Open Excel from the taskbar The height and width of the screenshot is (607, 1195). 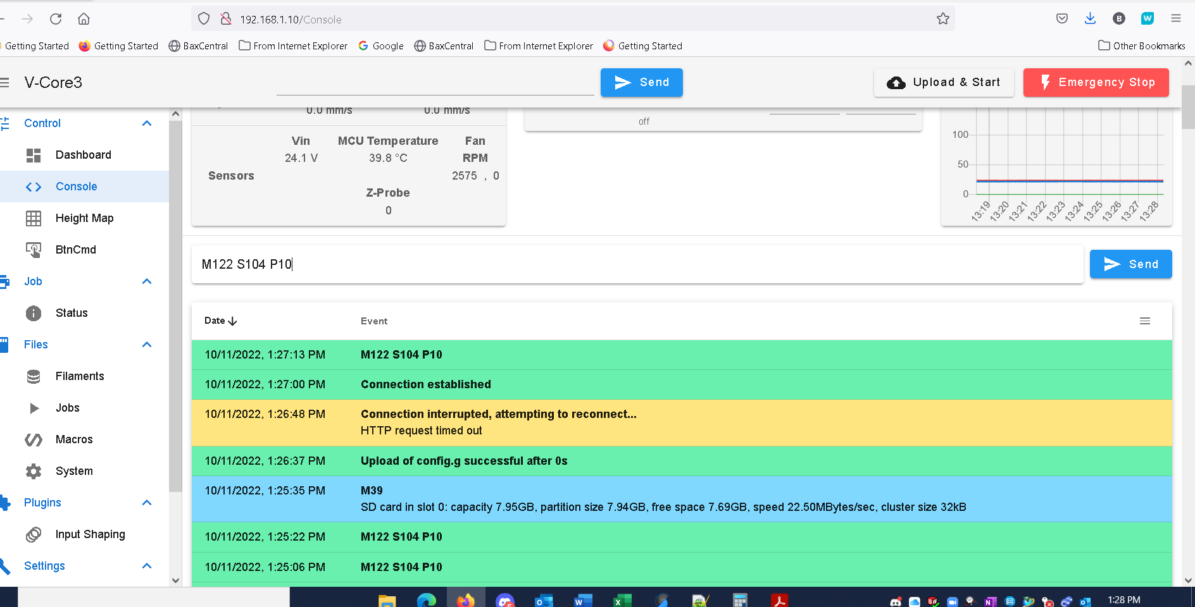[x=622, y=599]
